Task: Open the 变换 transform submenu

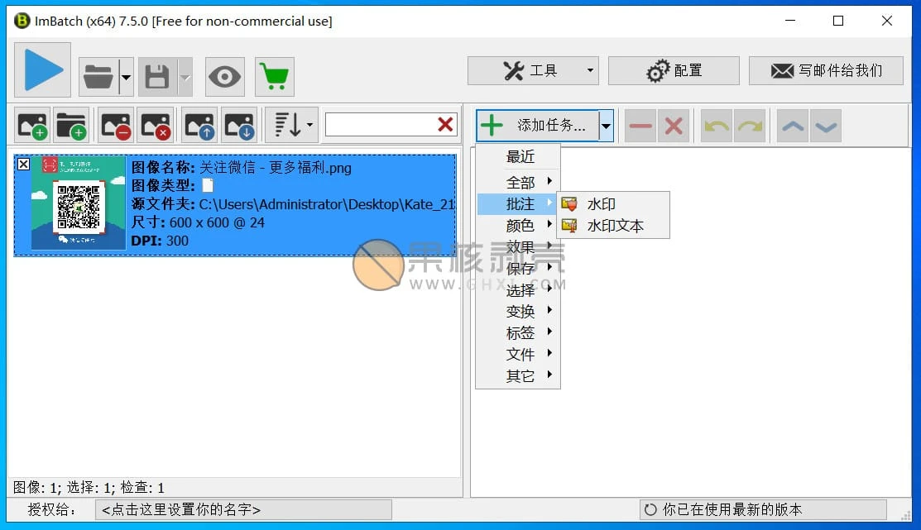Action: coord(518,311)
